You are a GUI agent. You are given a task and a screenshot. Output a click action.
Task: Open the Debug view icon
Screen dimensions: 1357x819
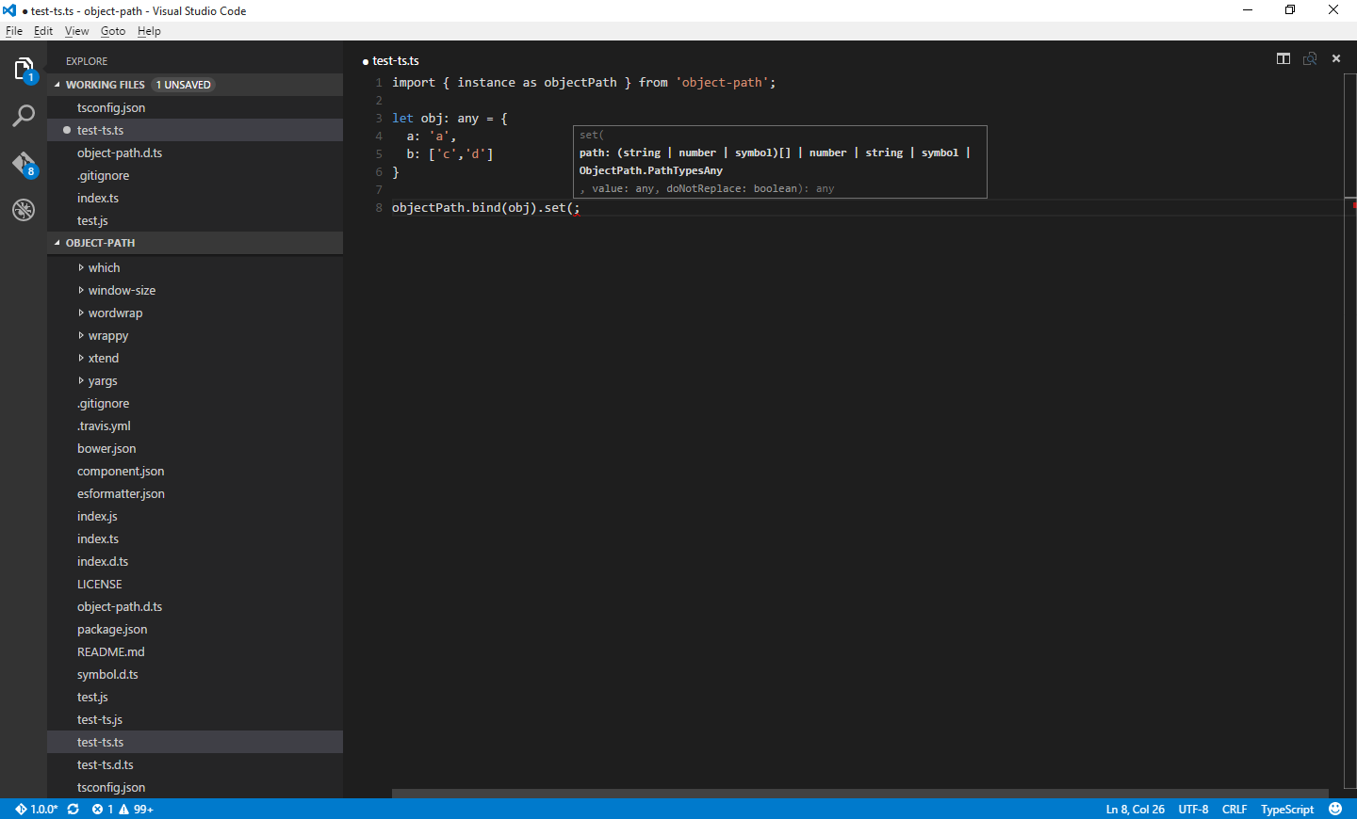24,210
